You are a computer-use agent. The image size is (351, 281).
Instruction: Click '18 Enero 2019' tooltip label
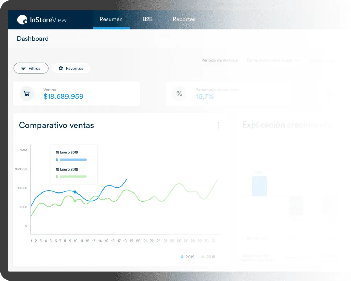pyautogui.click(x=67, y=152)
